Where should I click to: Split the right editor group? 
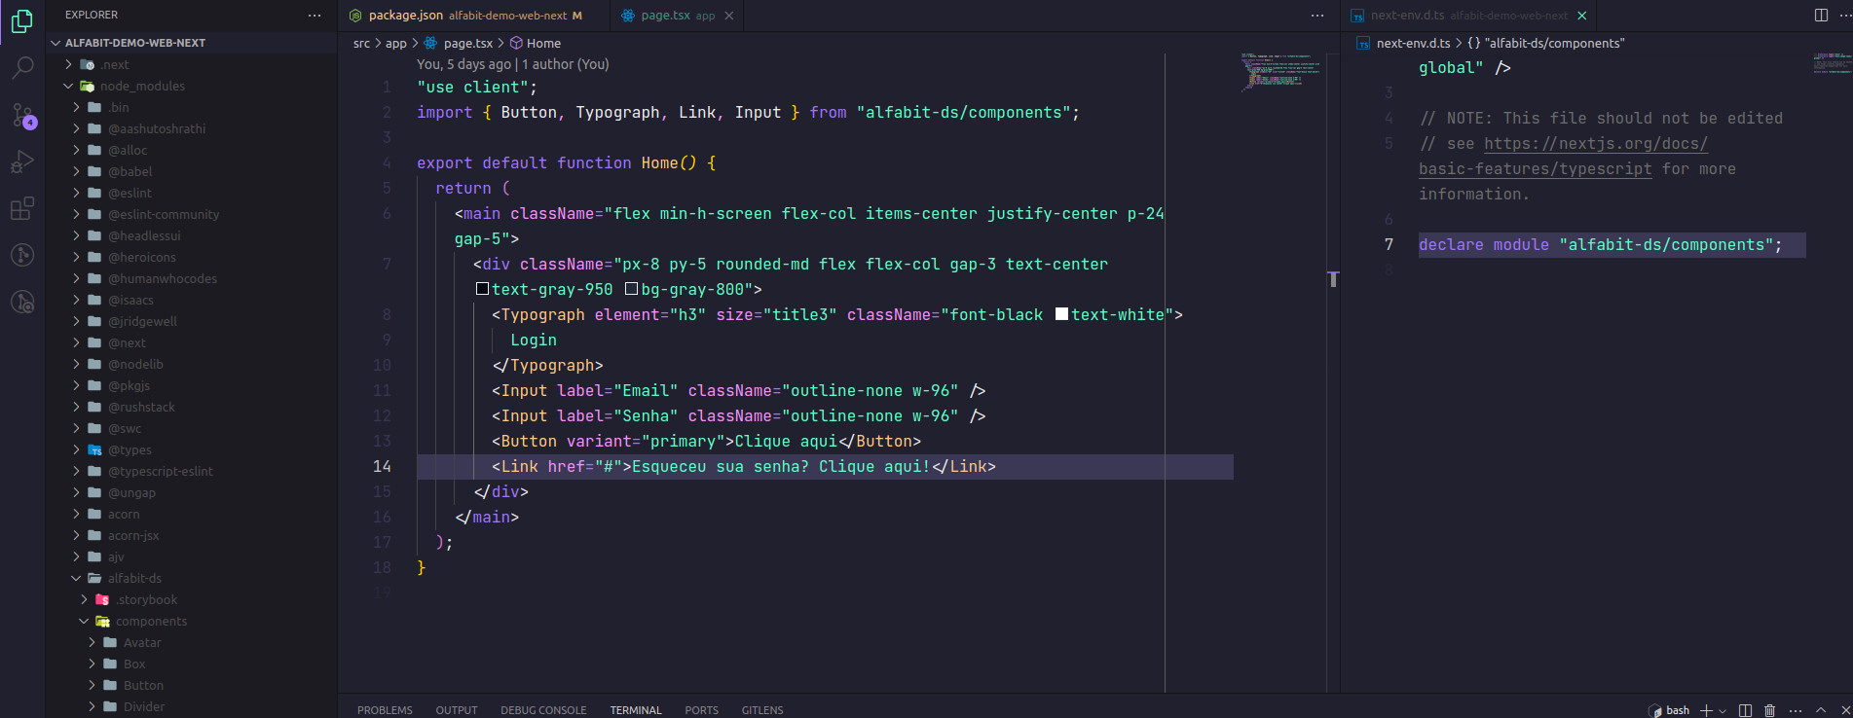point(1821,16)
